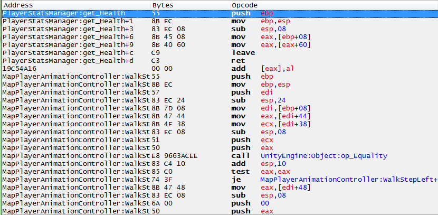
Task: Click the Address column header
Action: pos(19,5)
